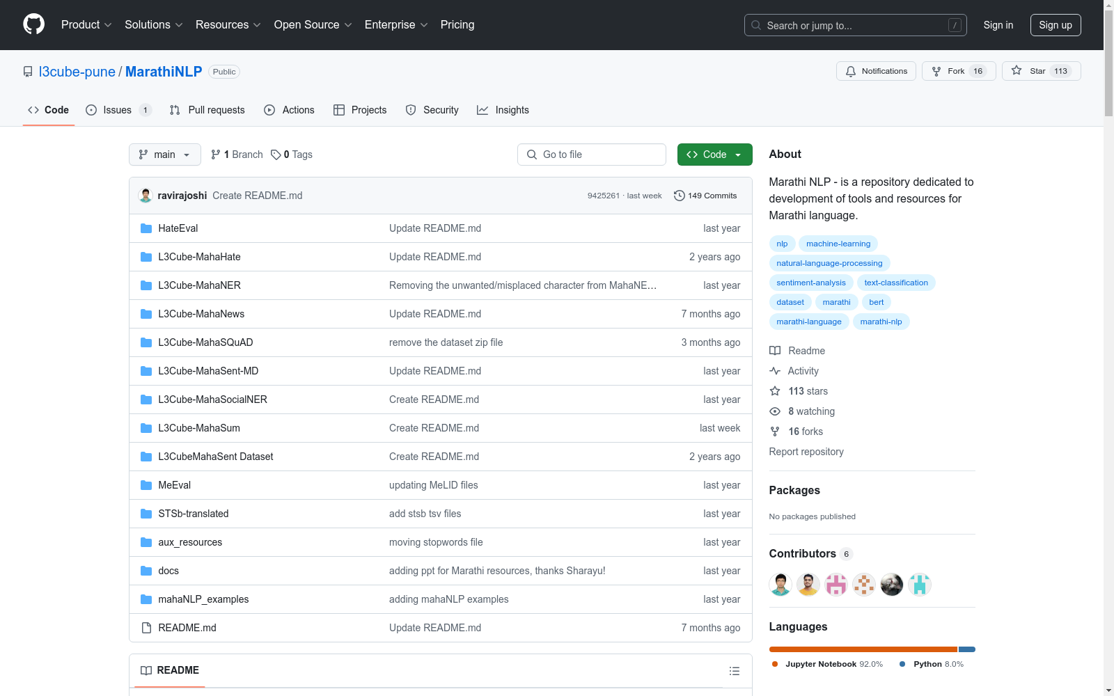Open commit 'add stsb tsv files'

click(x=425, y=514)
